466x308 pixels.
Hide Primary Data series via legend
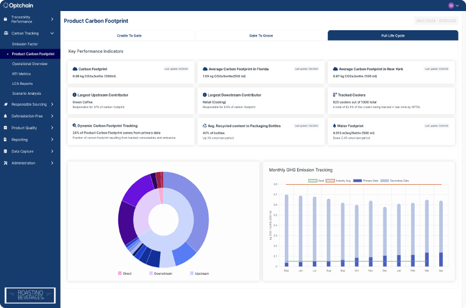[358, 181]
